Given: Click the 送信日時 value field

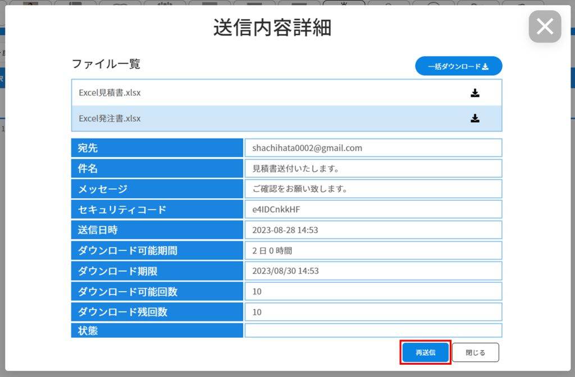Looking at the screenshot, I should (x=373, y=230).
